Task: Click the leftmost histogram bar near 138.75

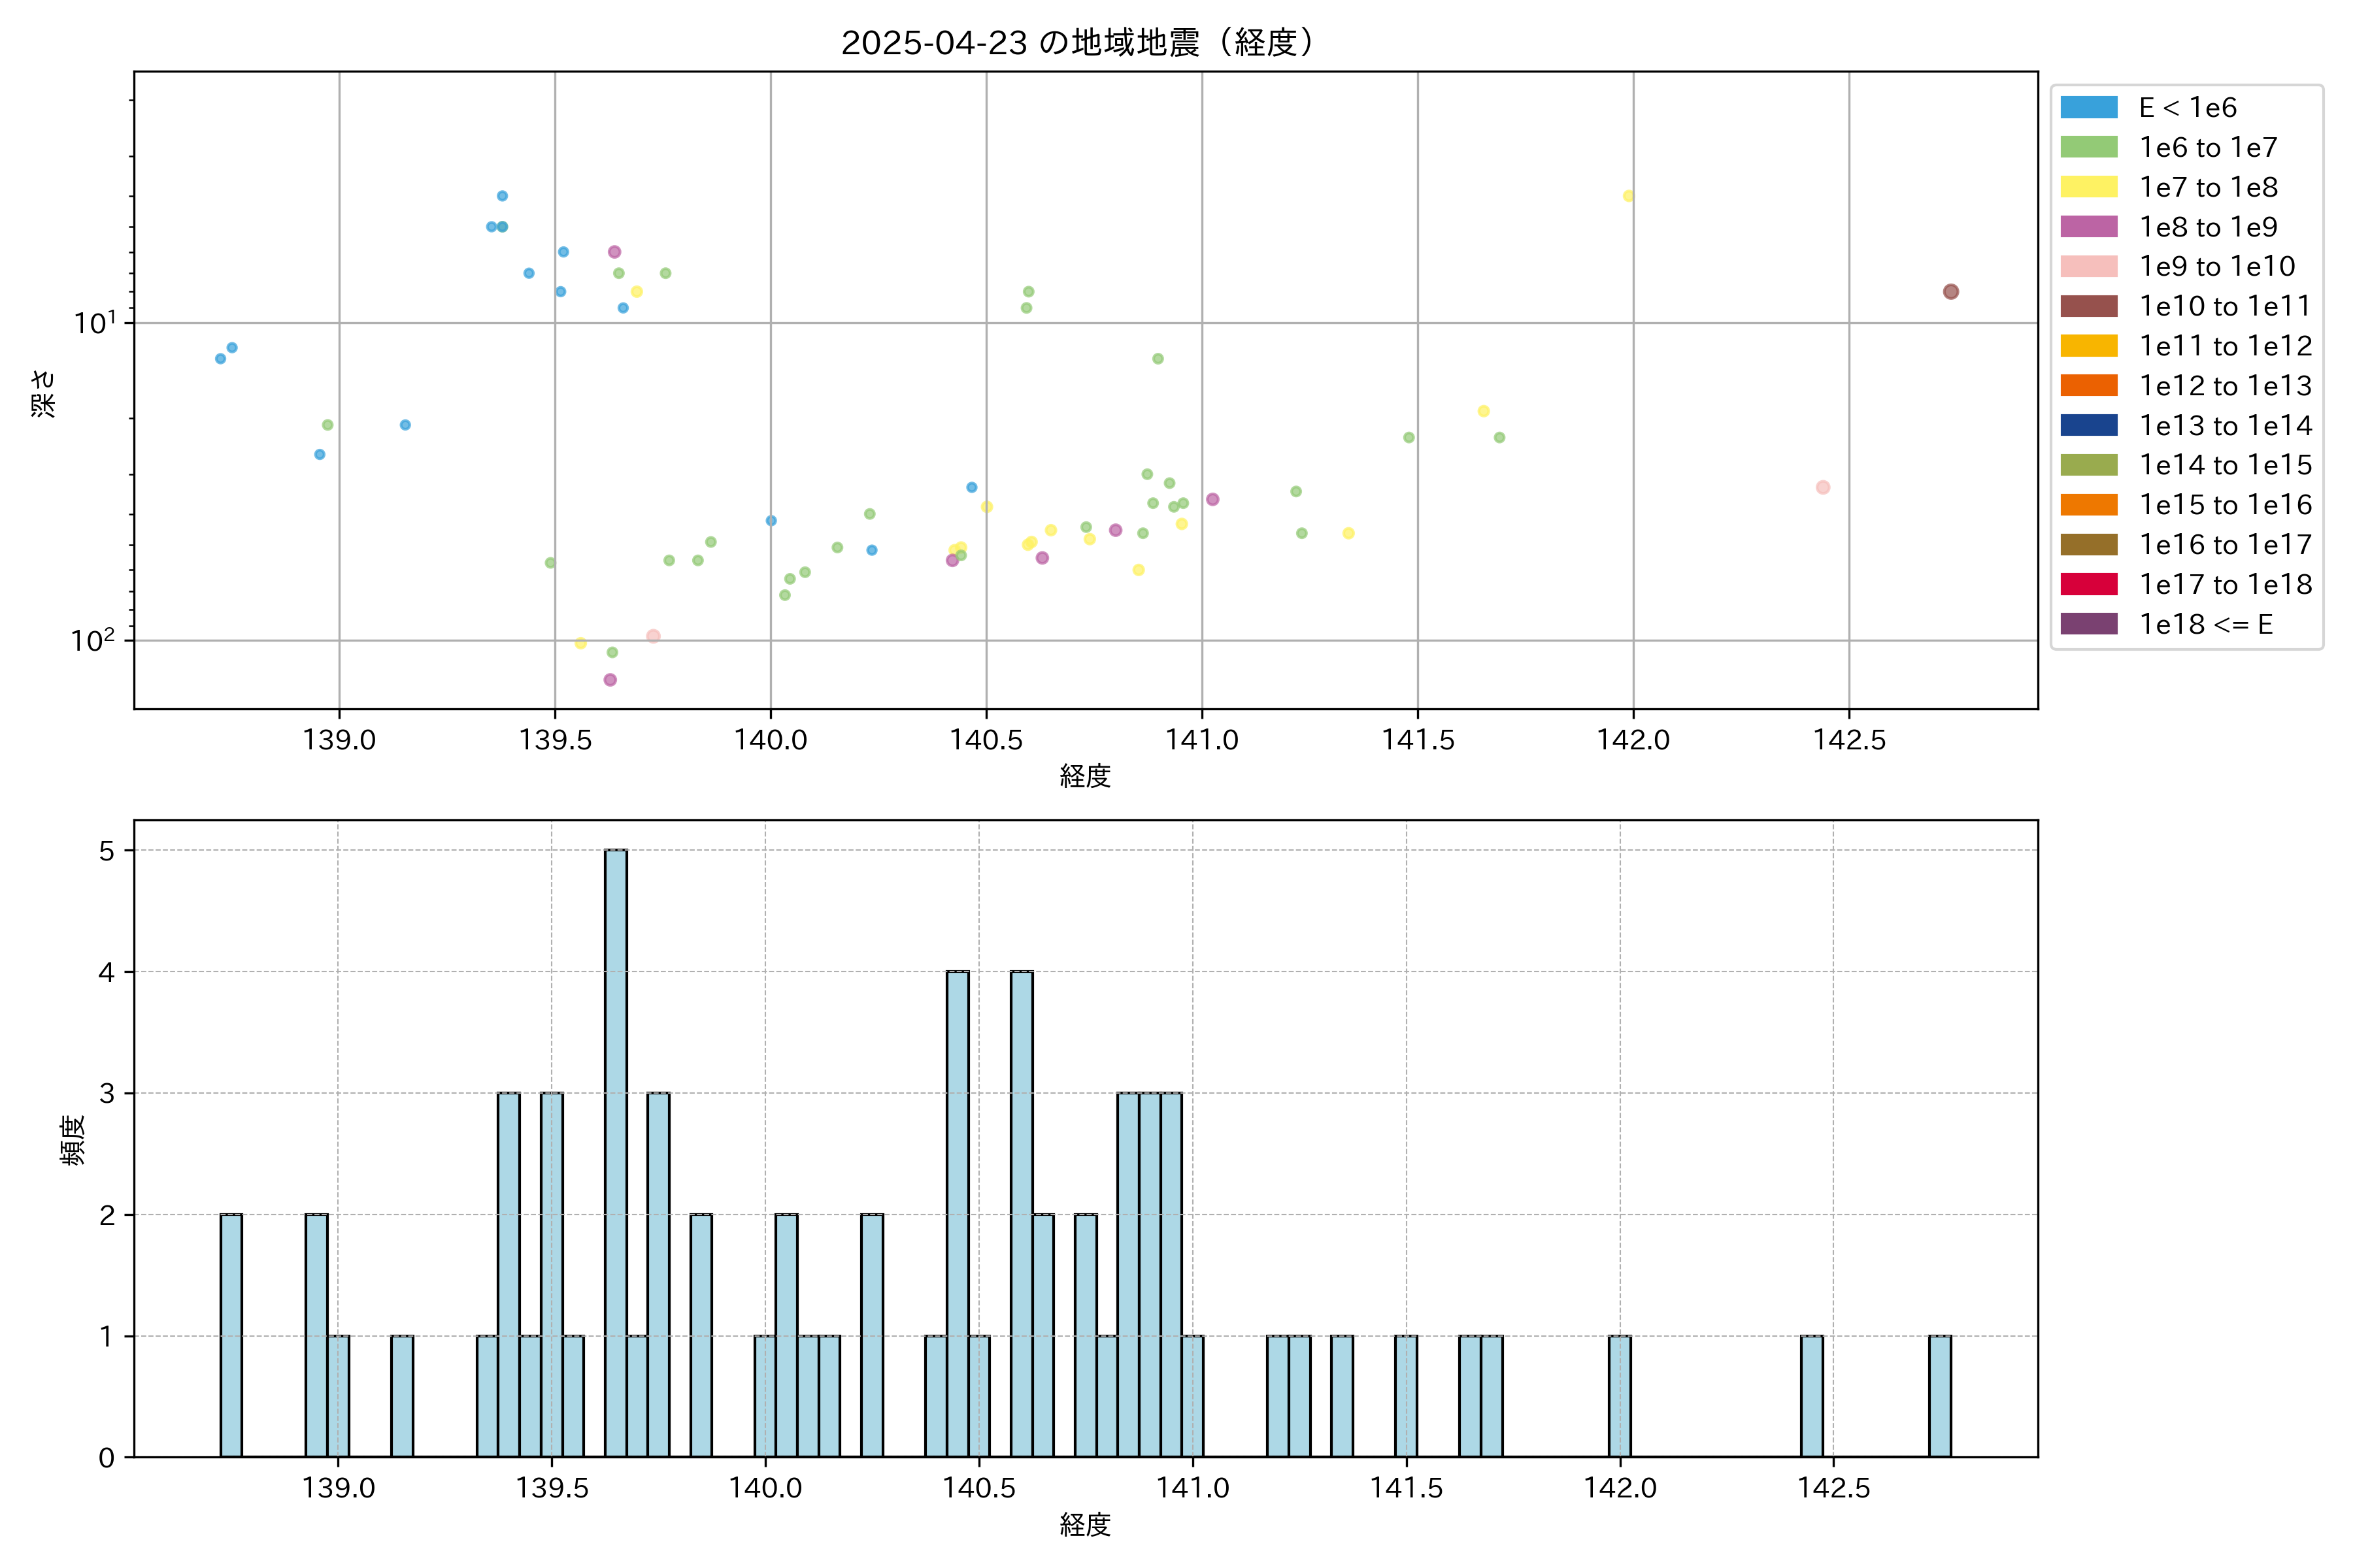Action: 231,1335
